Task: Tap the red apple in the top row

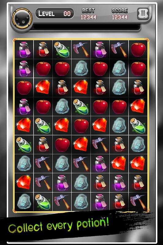Action: [x=138, y=49]
